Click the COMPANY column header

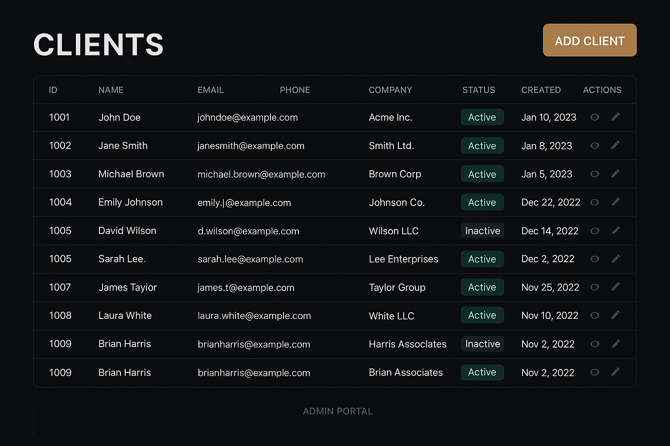click(390, 90)
